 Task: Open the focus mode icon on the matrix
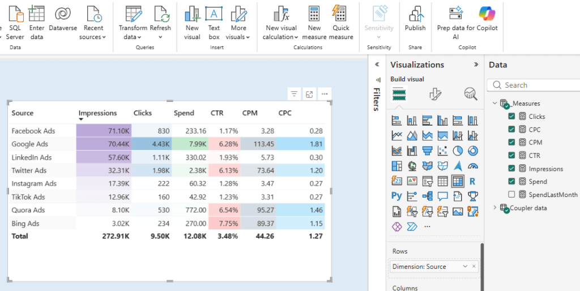(x=309, y=95)
